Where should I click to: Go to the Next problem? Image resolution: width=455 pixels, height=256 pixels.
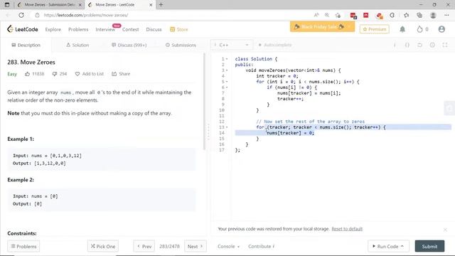tap(196, 246)
